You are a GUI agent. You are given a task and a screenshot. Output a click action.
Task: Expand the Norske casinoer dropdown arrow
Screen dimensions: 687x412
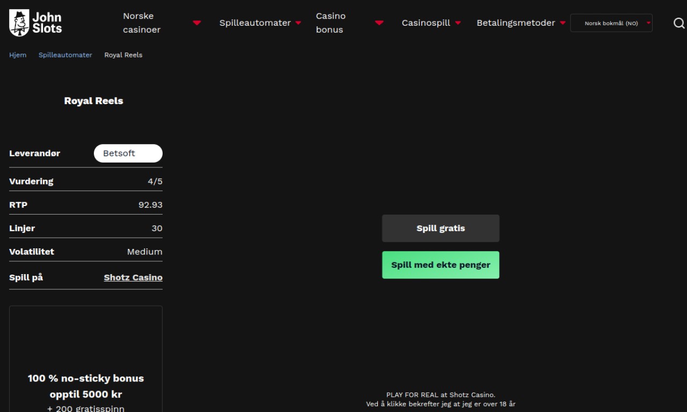[x=197, y=23]
